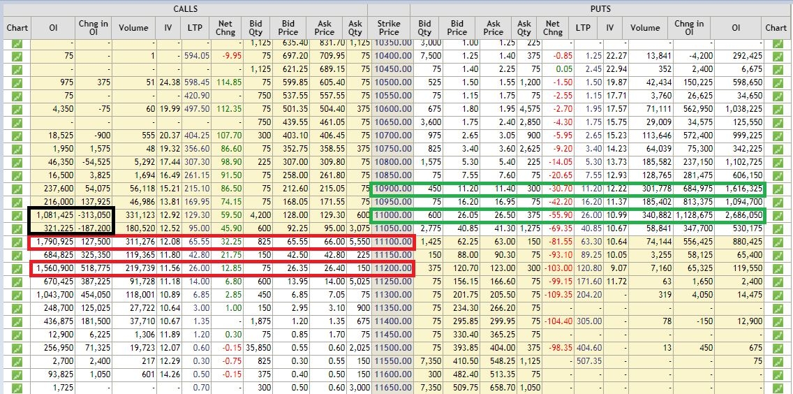
Task: Open puts chart icon for strike 11050.00
Action: point(778,228)
